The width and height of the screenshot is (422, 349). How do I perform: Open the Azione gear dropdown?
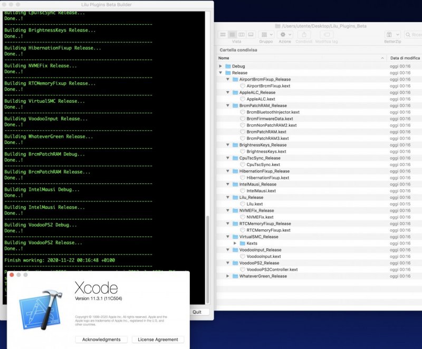click(285, 34)
